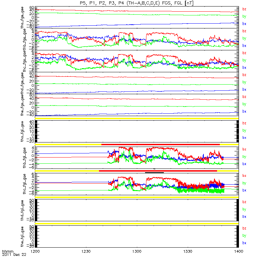Click bz legend label beside the_fgs_gse panel
256x274 pixels.
244,97
